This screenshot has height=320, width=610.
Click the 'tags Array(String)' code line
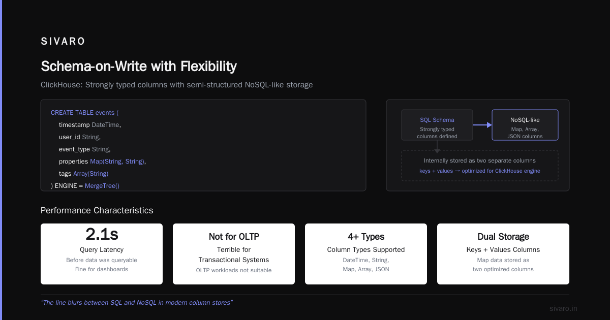coord(84,174)
